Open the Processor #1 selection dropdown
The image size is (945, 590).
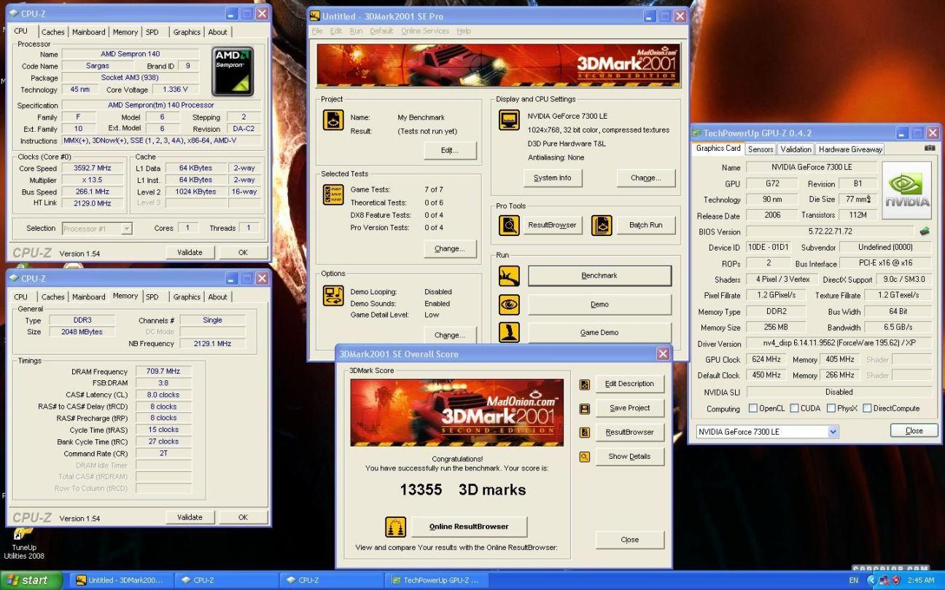coord(127,229)
